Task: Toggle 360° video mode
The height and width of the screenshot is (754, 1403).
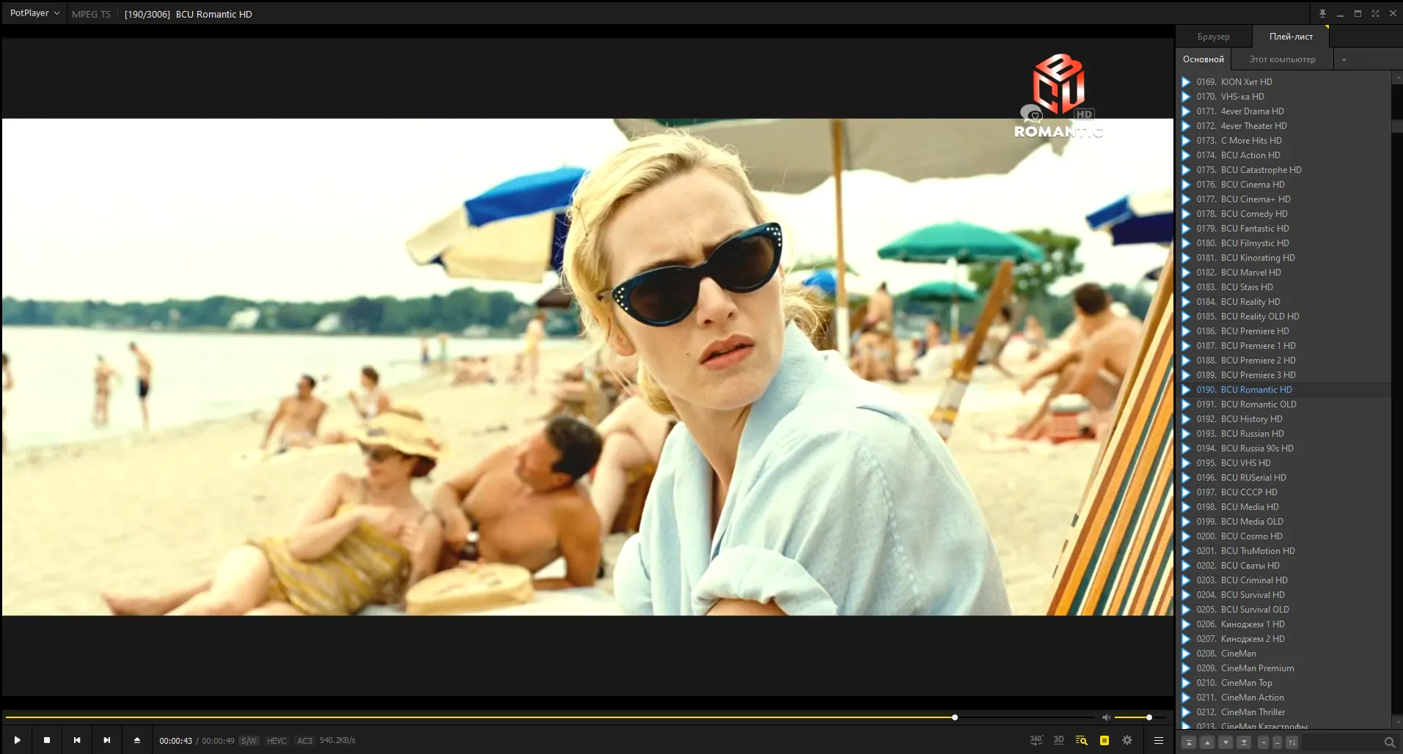Action: pos(1036,740)
